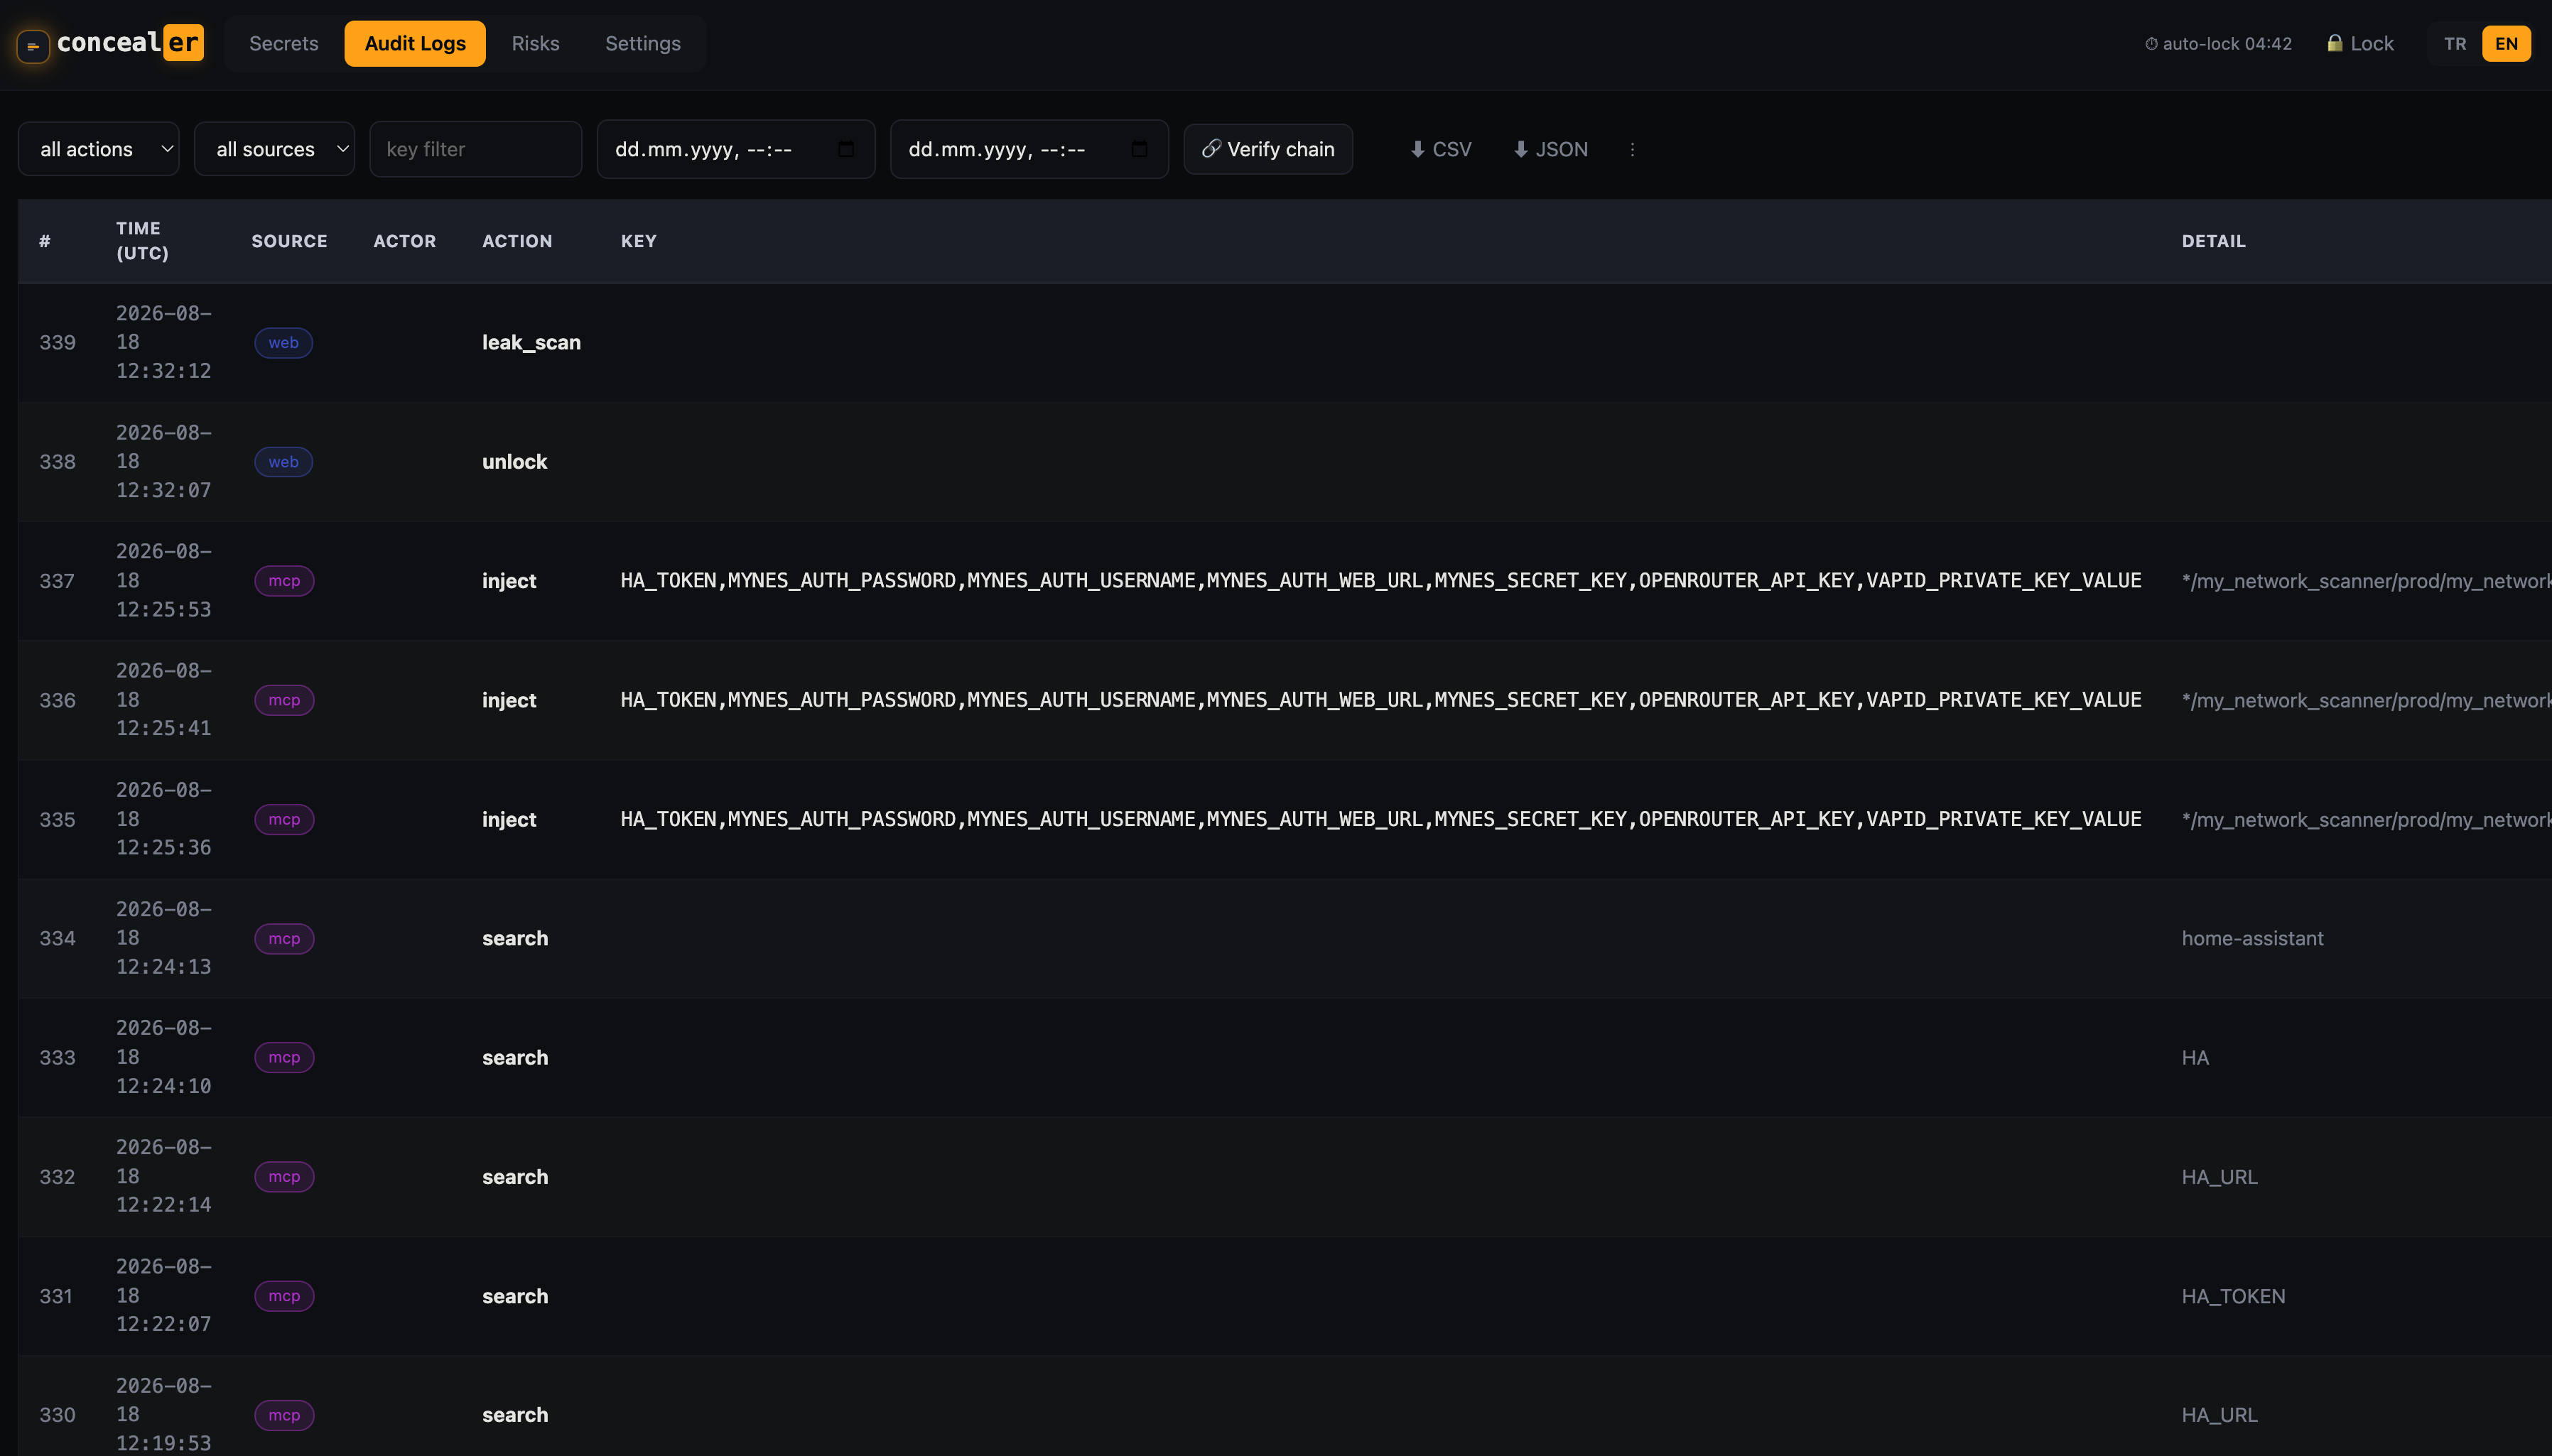Focus the key filter field

coord(476,149)
